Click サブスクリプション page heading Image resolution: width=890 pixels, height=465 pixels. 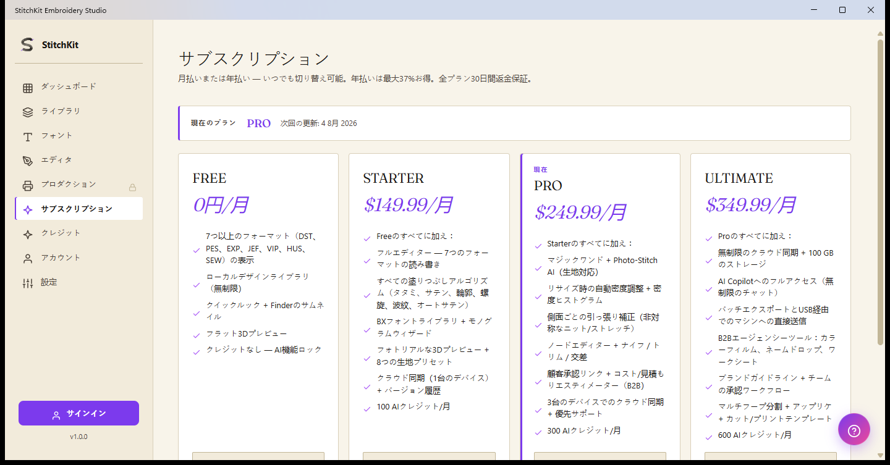coord(254,59)
